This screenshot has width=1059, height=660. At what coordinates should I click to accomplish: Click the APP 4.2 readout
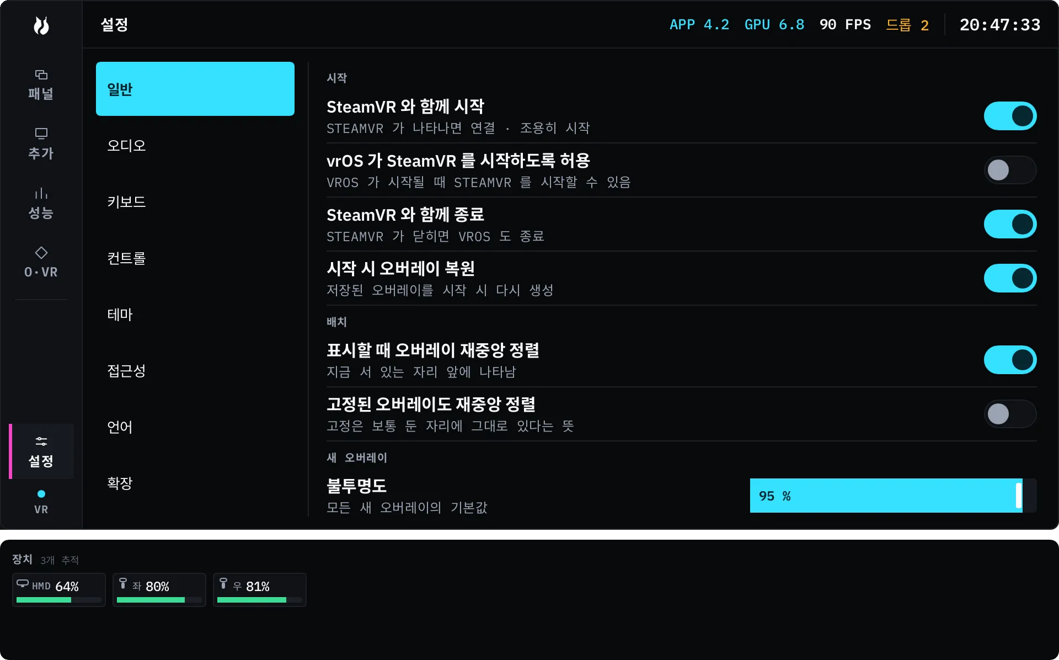699,25
